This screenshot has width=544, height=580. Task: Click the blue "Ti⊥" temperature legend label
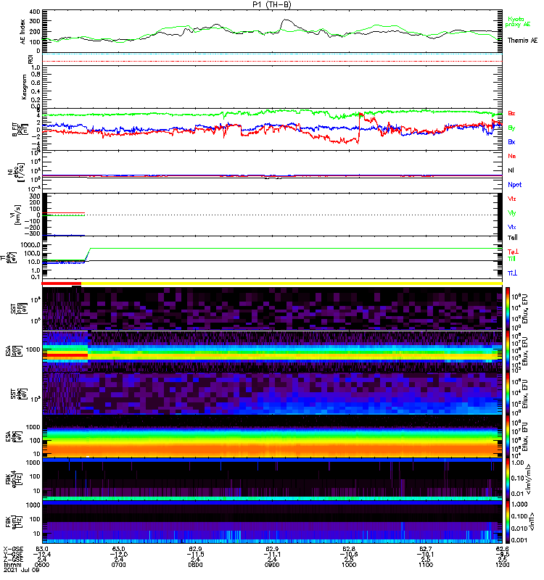[x=512, y=273]
